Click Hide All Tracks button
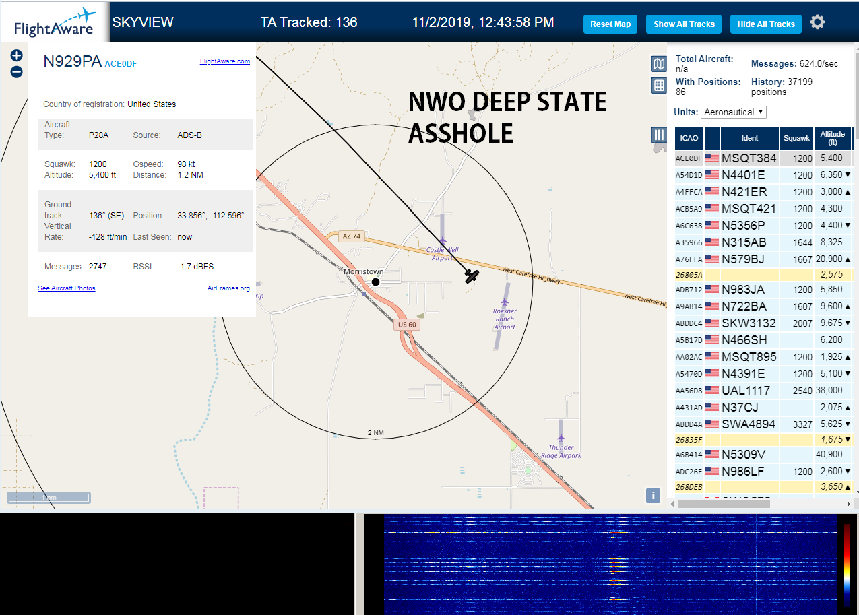The width and height of the screenshot is (859, 615). tap(766, 24)
